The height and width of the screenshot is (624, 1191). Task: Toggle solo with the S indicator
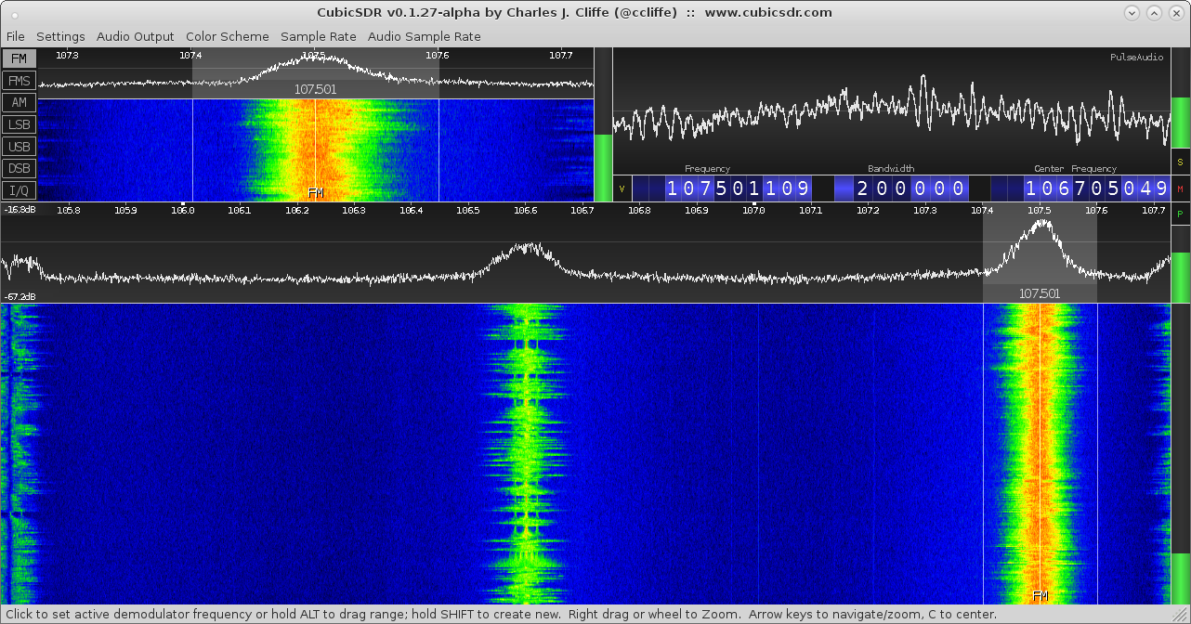pos(1182,162)
